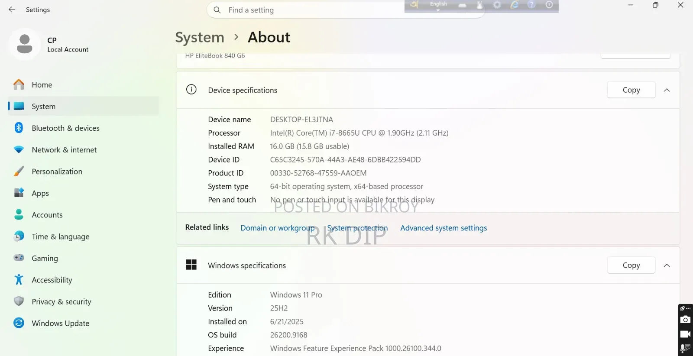Screen dimensions: 693x356
Task: Click the processor value Intel Core i7-8665U
Action: (359, 133)
